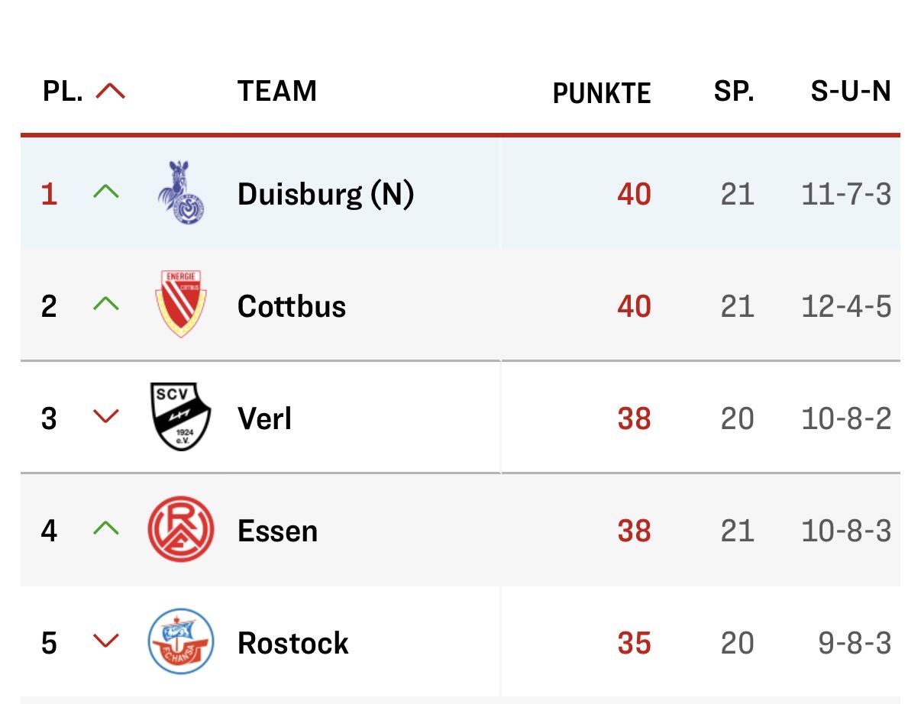Select Essen's 38 points value
The height and width of the screenshot is (704, 921).
(634, 531)
